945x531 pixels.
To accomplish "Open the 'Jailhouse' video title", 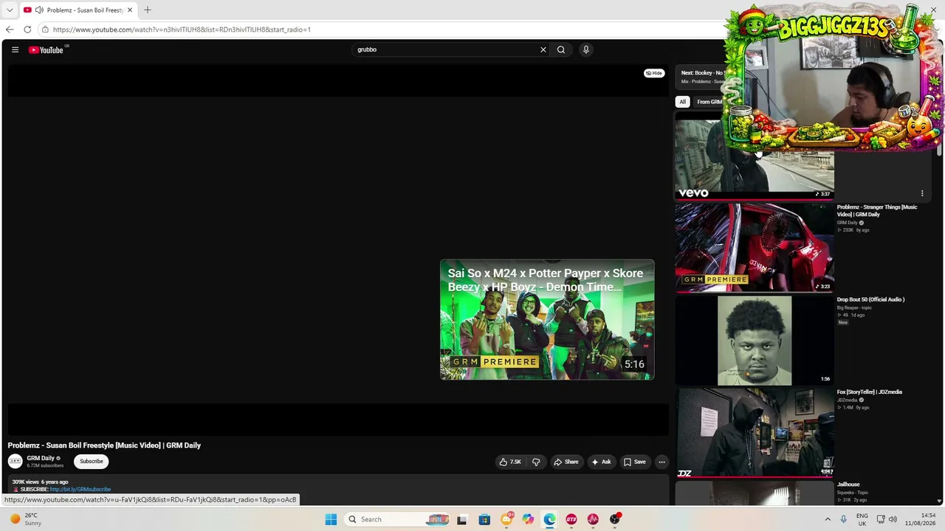I will (x=848, y=485).
